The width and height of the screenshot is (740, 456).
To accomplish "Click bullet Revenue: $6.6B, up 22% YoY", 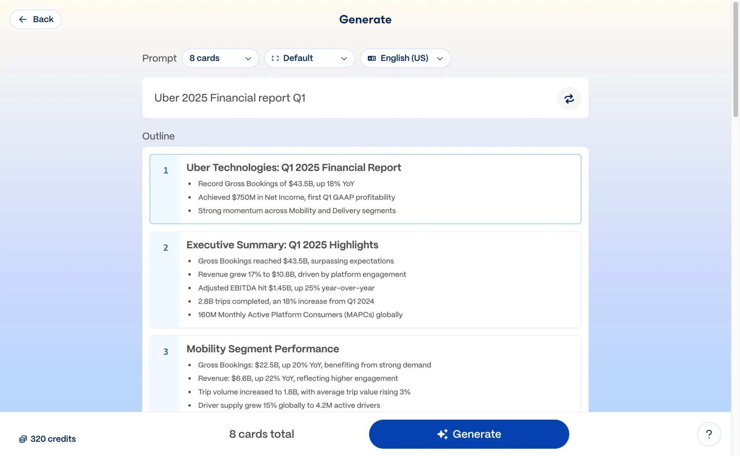I will 298,379.
